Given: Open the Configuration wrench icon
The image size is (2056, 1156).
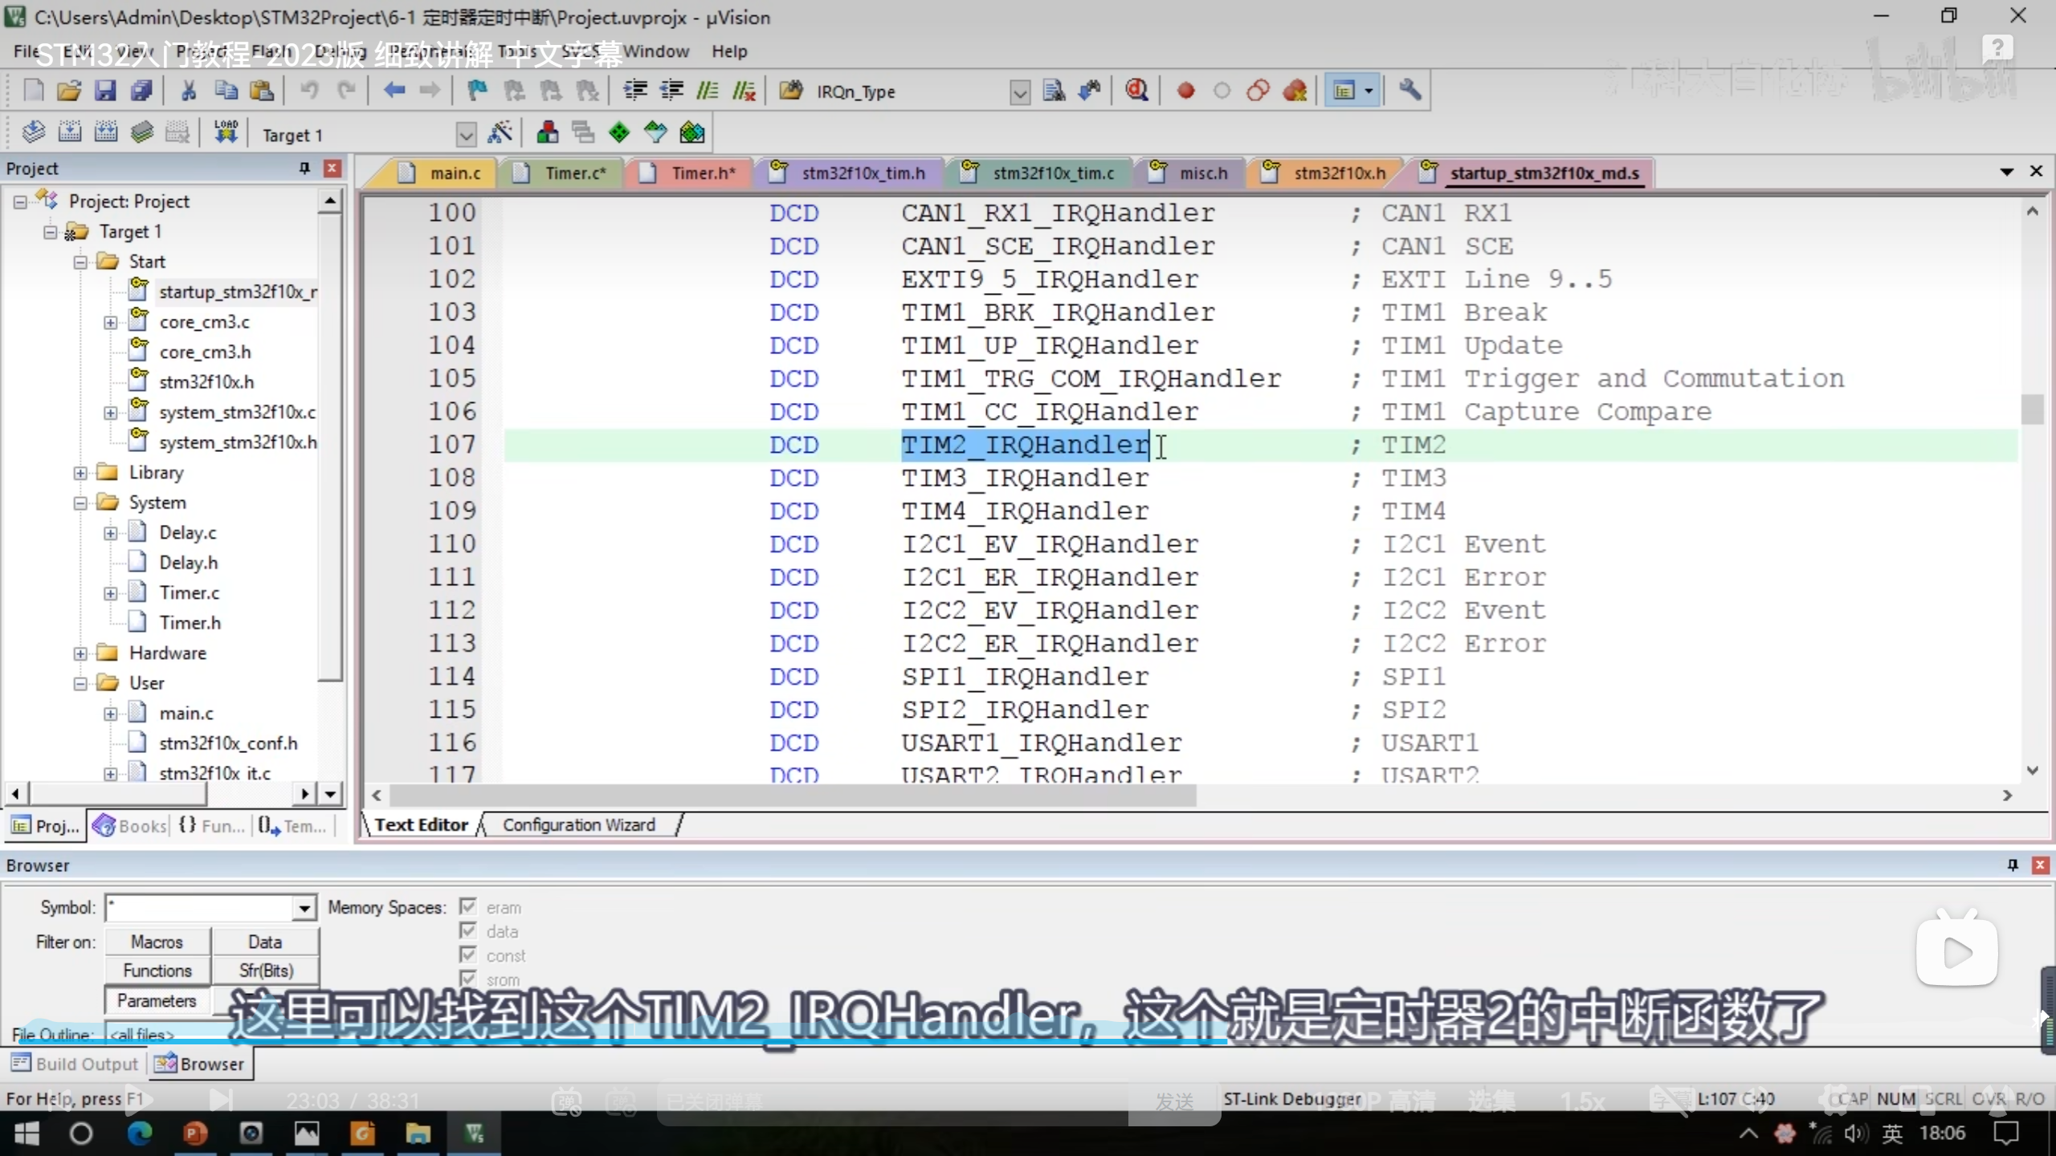Looking at the screenshot, I should [x=1409, y=91].
